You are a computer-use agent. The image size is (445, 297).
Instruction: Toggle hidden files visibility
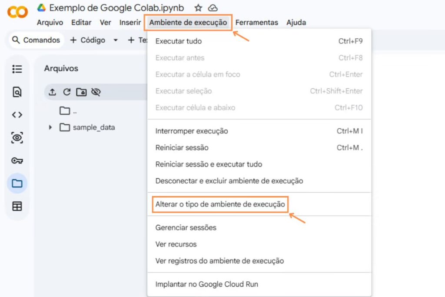click(x=96, y=92)
